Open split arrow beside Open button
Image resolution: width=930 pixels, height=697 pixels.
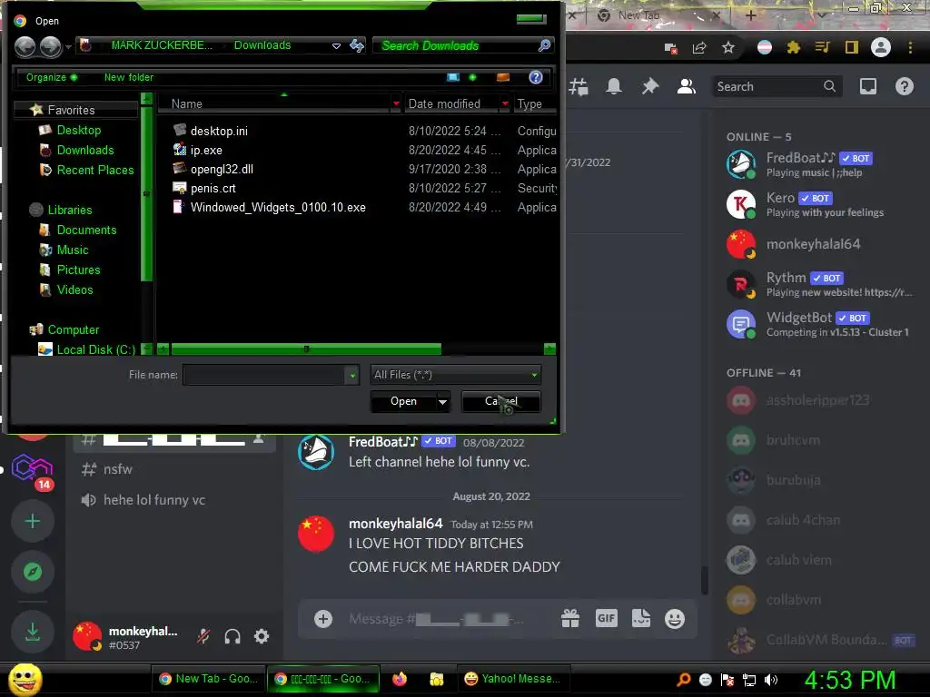click(443, 401)
